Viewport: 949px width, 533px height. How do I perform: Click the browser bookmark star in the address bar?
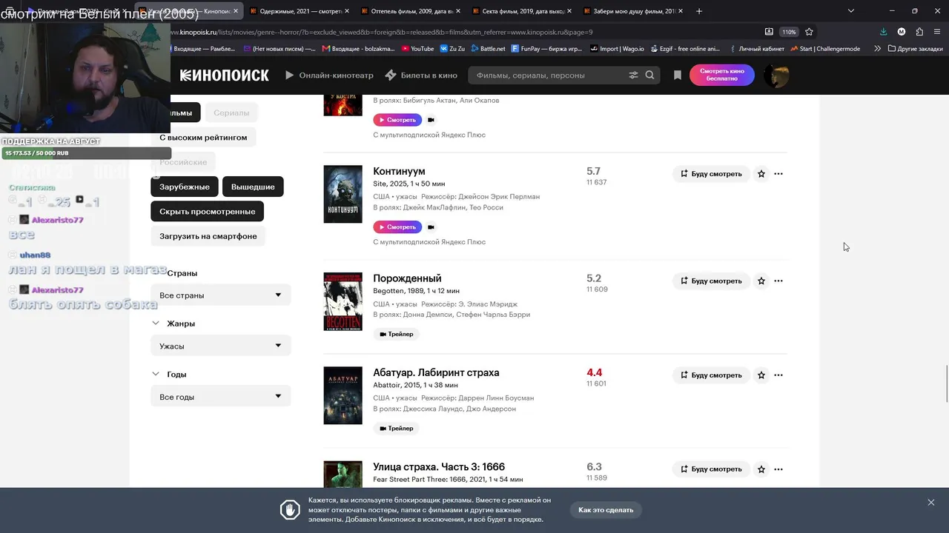tap(809, 32)
